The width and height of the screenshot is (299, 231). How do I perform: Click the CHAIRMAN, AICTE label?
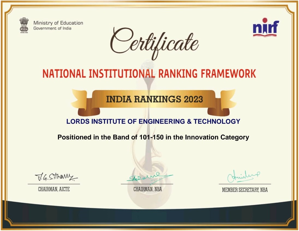[x=54, y=189]
